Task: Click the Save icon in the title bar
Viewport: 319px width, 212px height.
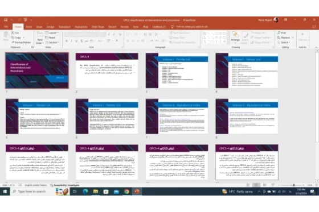Action: point(6,20)
